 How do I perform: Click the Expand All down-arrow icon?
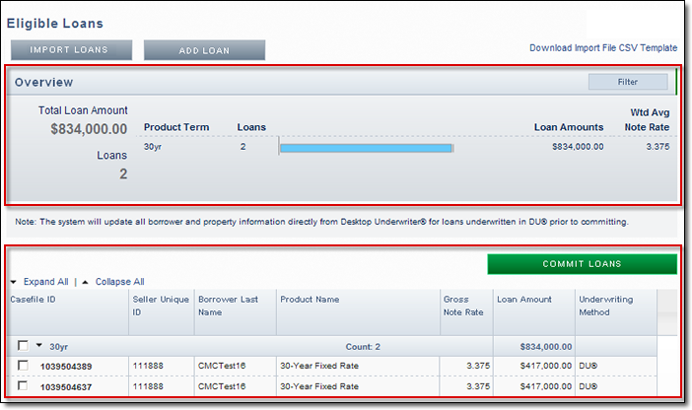[14, 282]
